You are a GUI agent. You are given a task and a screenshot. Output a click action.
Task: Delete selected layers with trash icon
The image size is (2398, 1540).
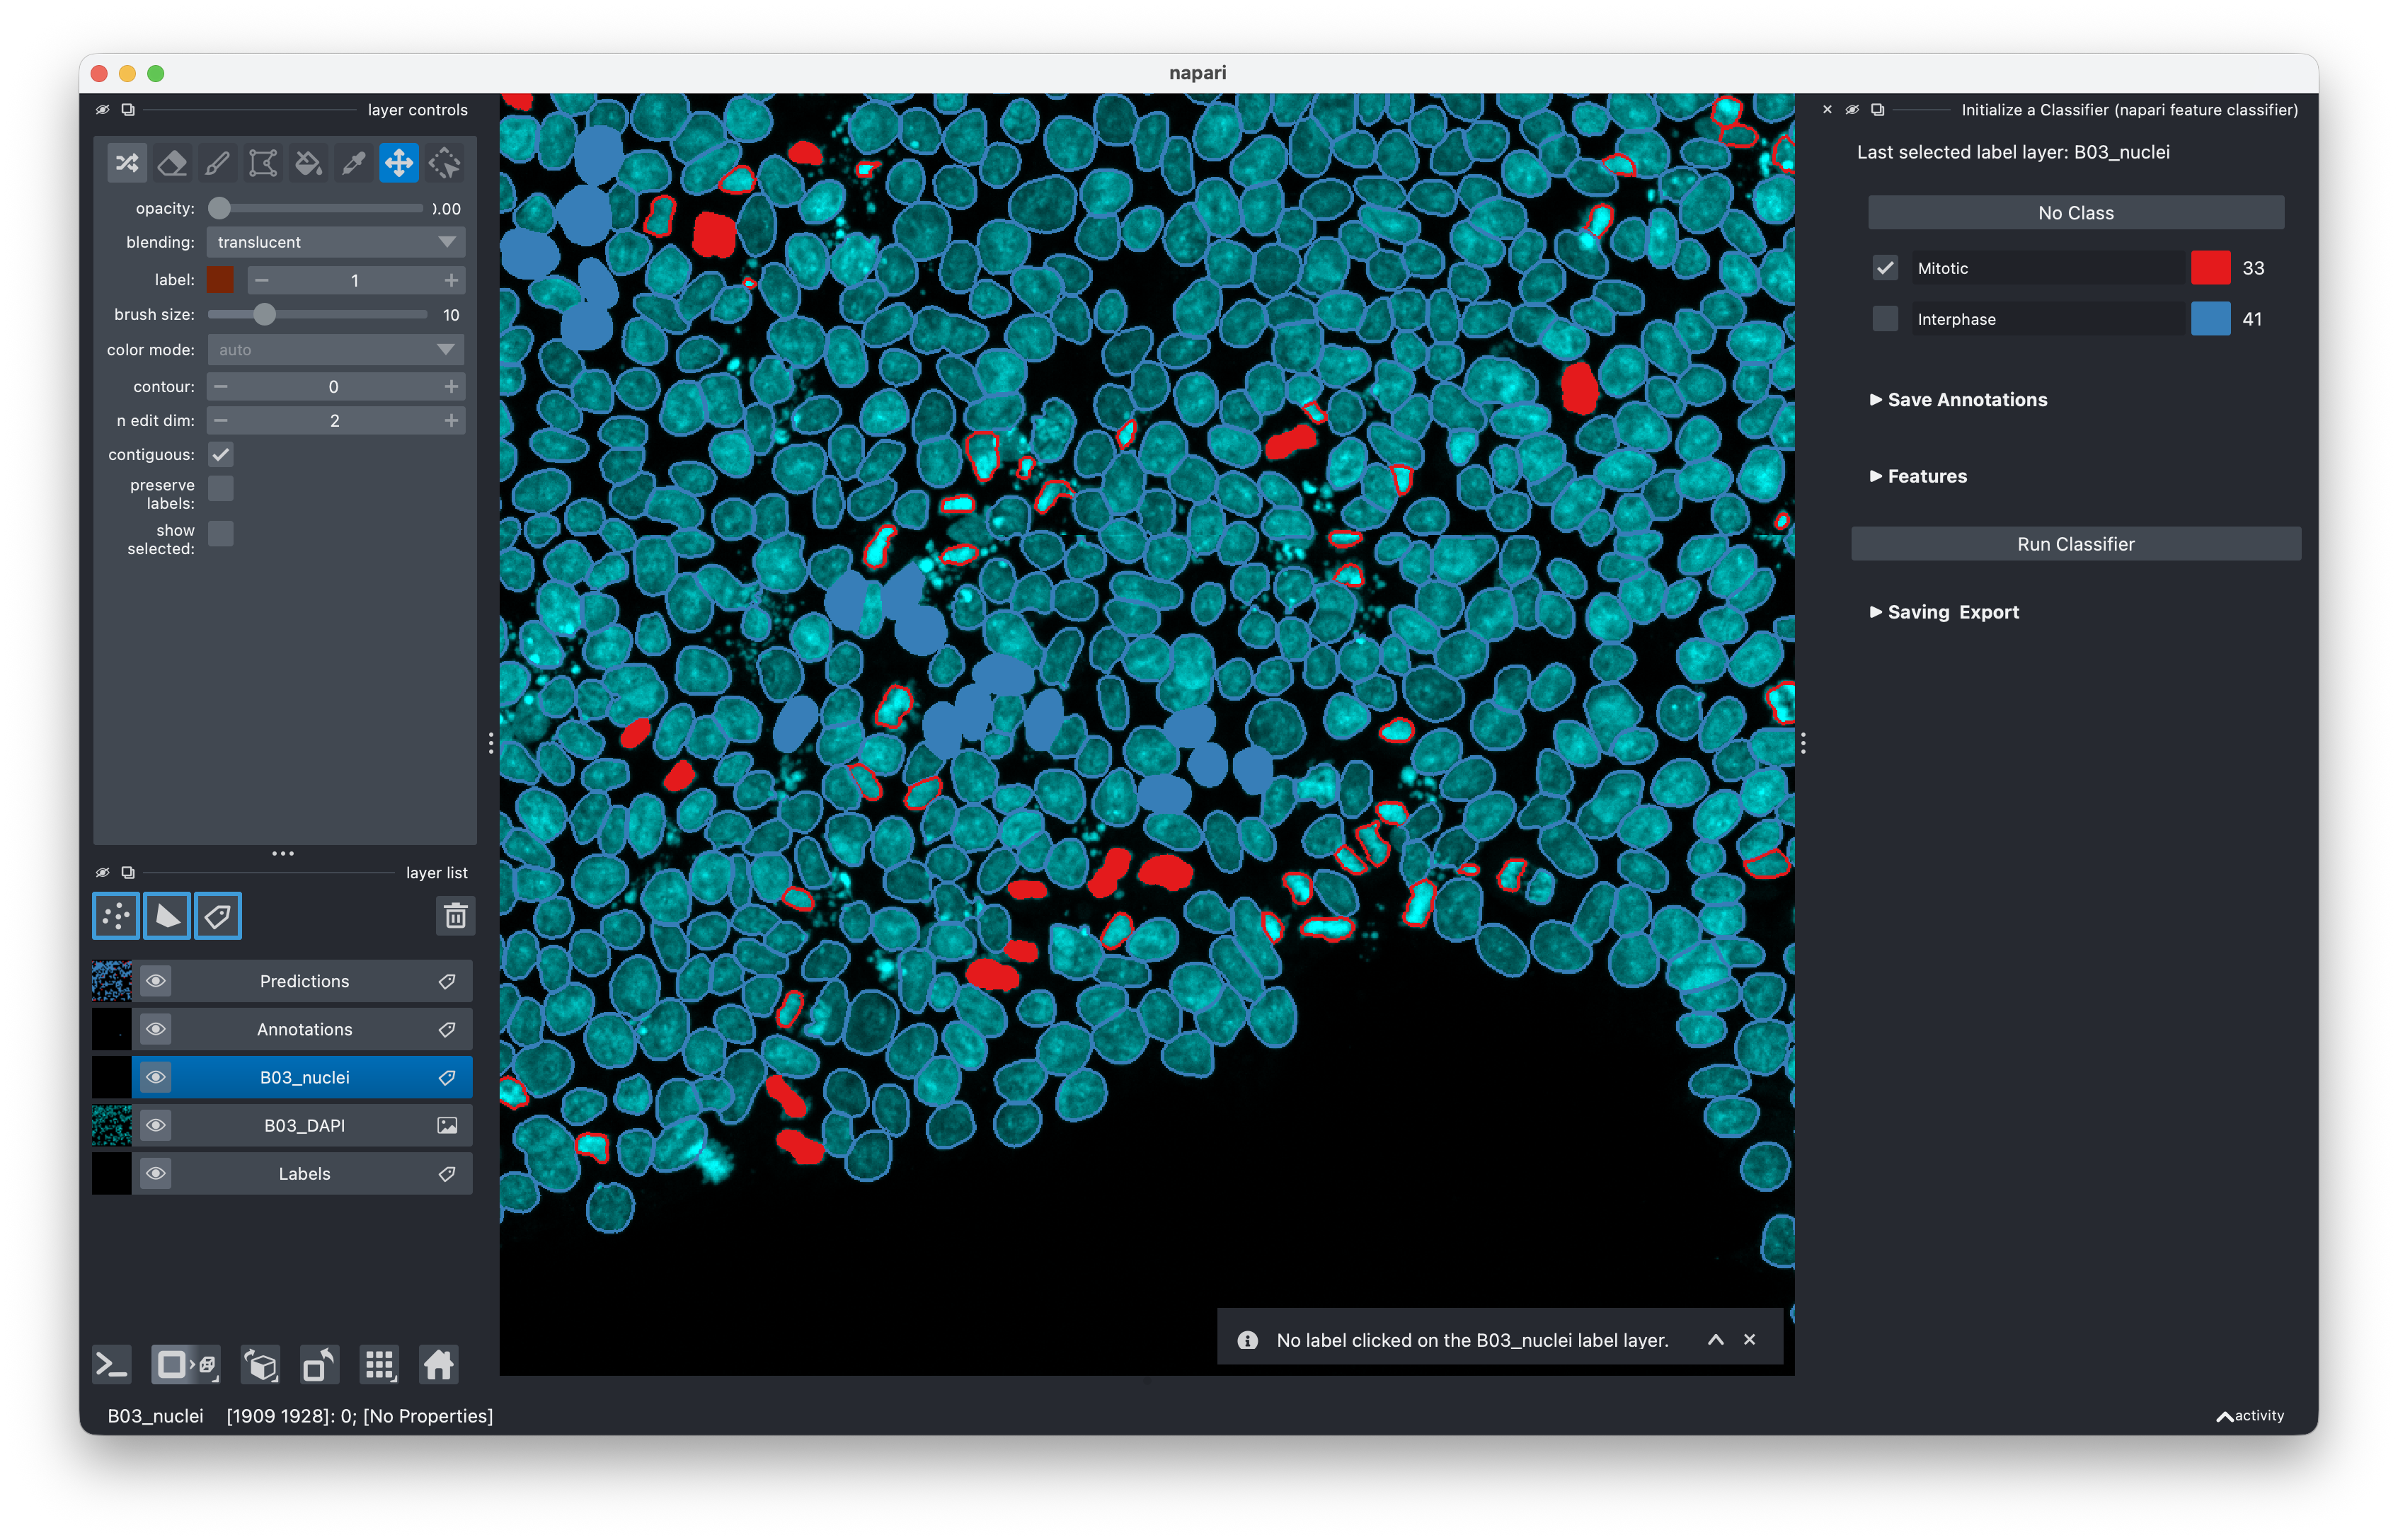(x=455, y=916)
